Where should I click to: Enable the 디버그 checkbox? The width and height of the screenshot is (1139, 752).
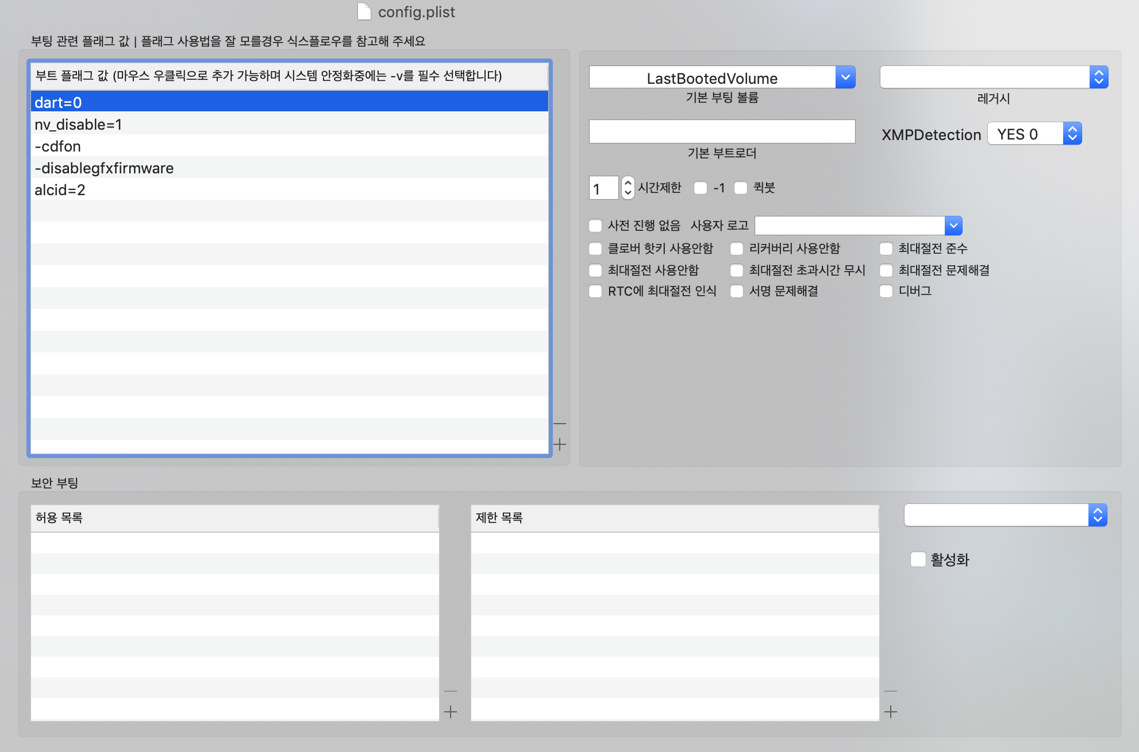886,291
